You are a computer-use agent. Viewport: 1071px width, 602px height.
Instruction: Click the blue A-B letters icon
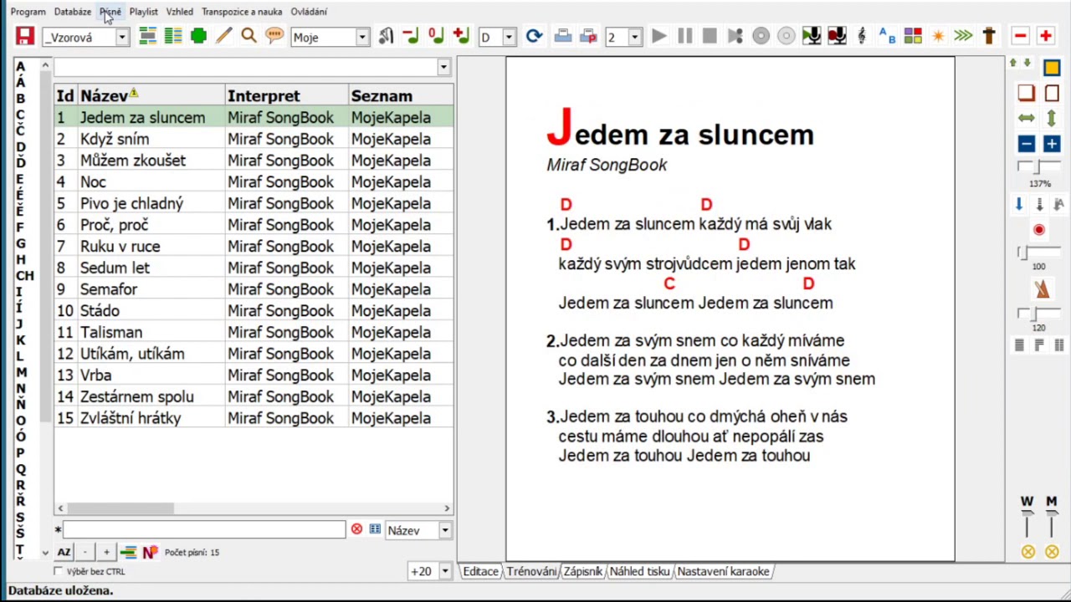click(x=888, y=36)
